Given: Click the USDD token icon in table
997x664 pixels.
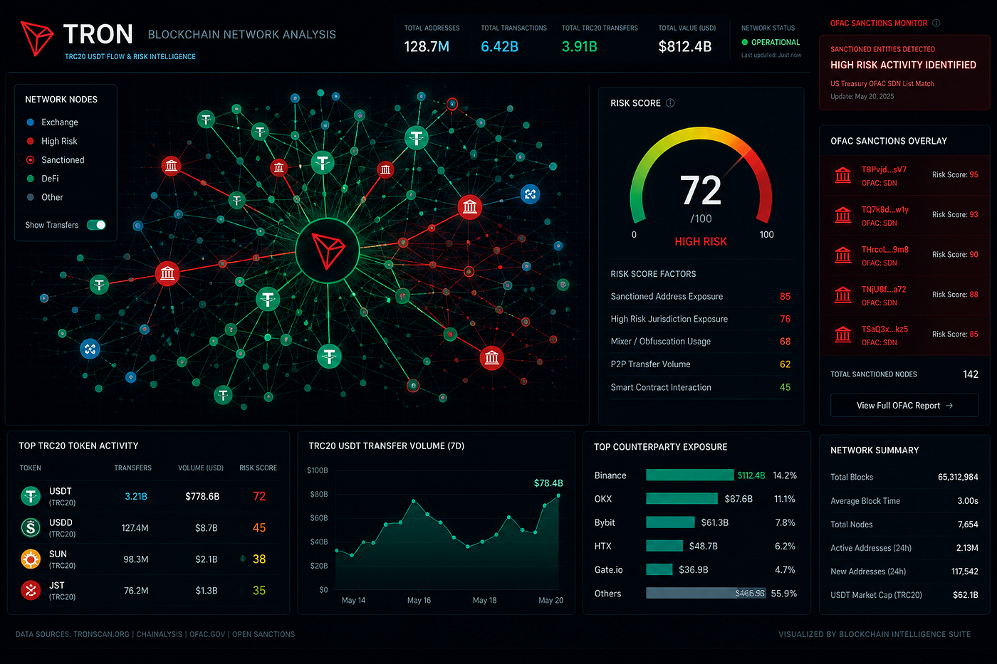Looking at the screenshot, I should pos(31,527).
